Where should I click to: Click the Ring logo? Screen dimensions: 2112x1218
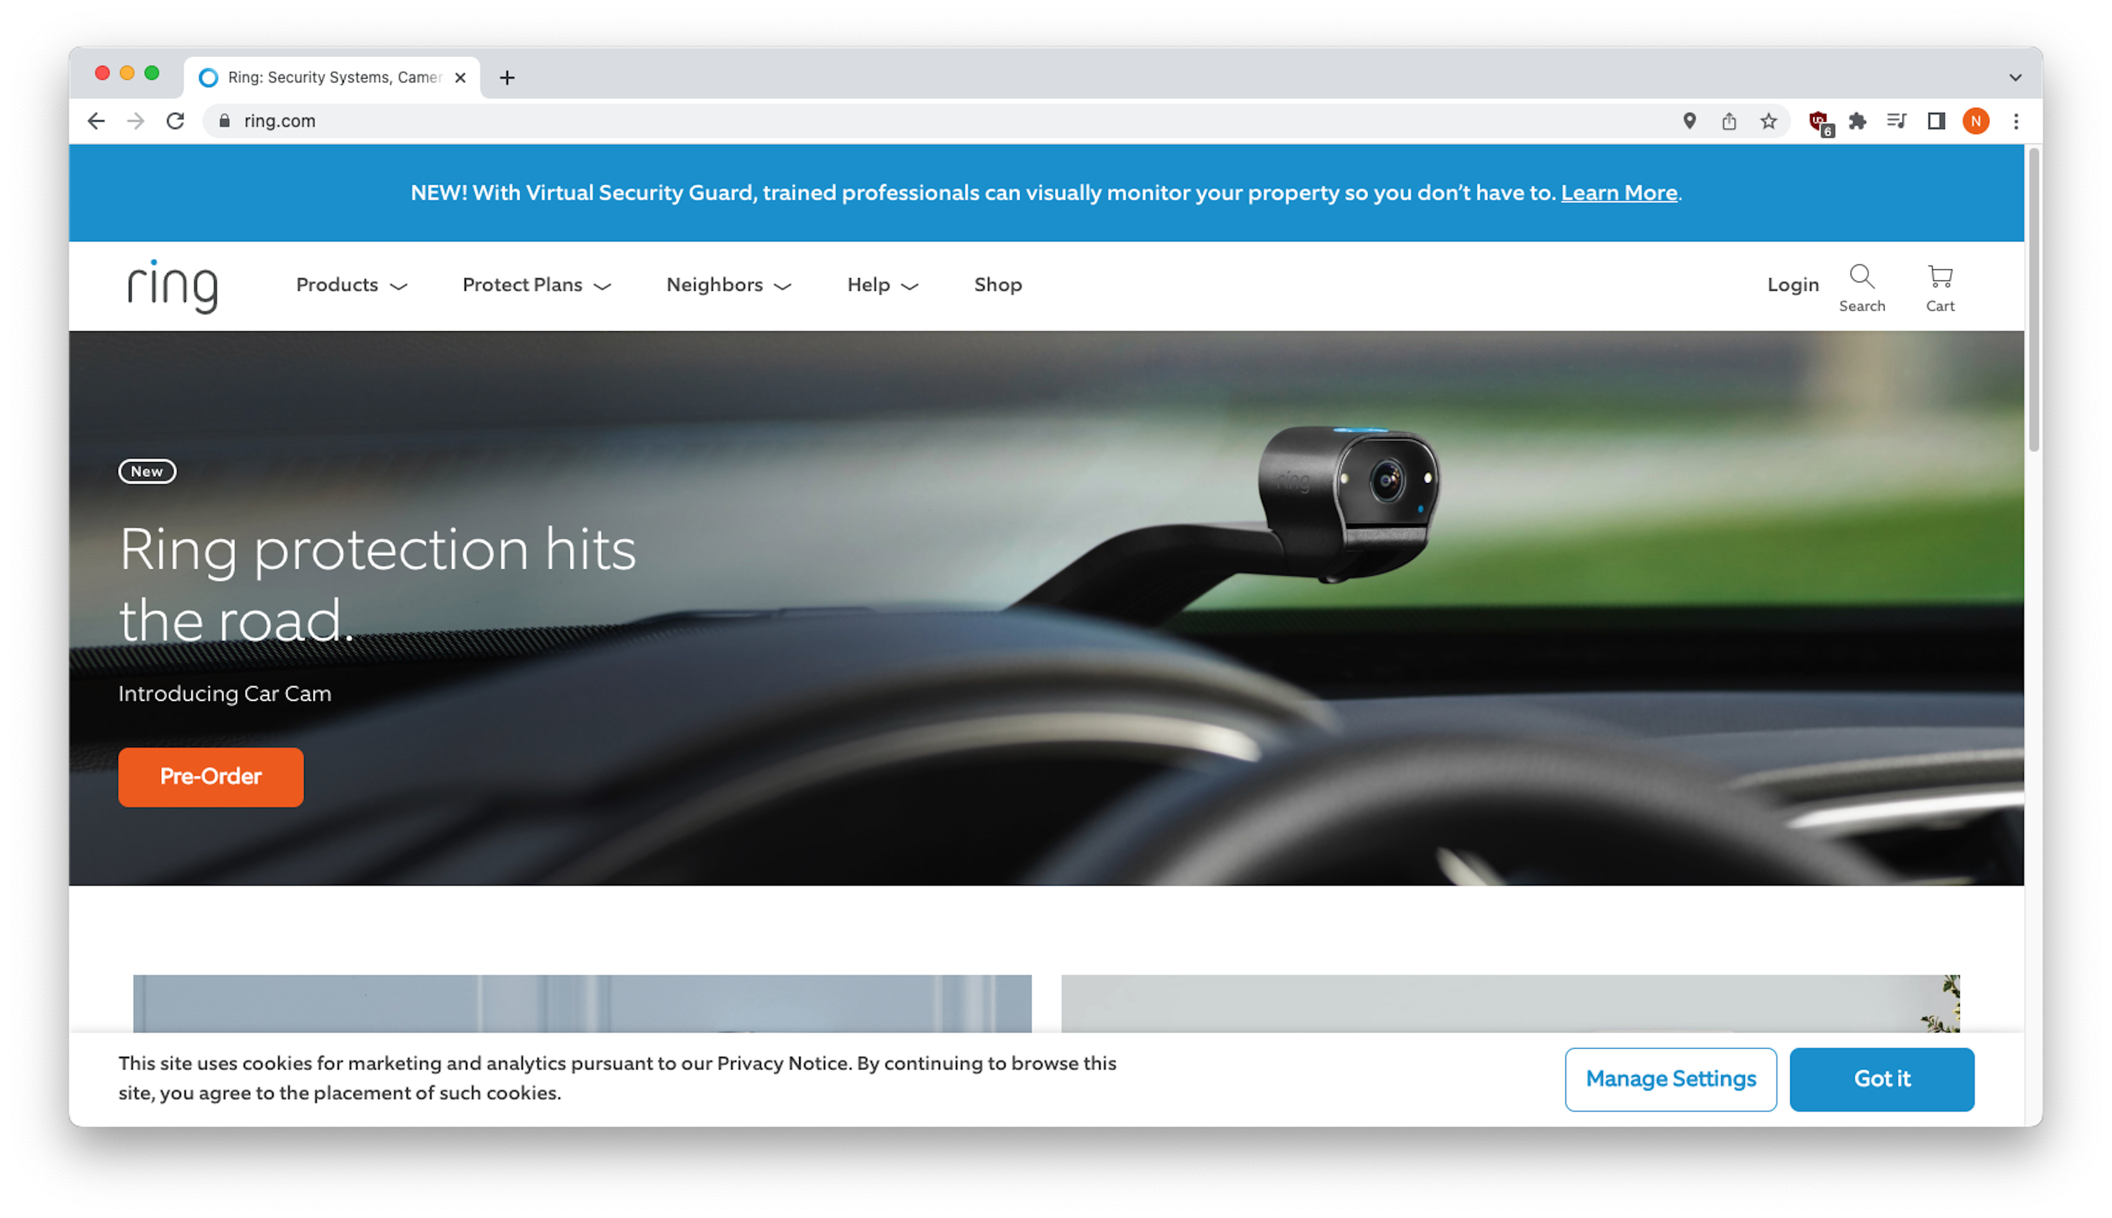point(172,286)
